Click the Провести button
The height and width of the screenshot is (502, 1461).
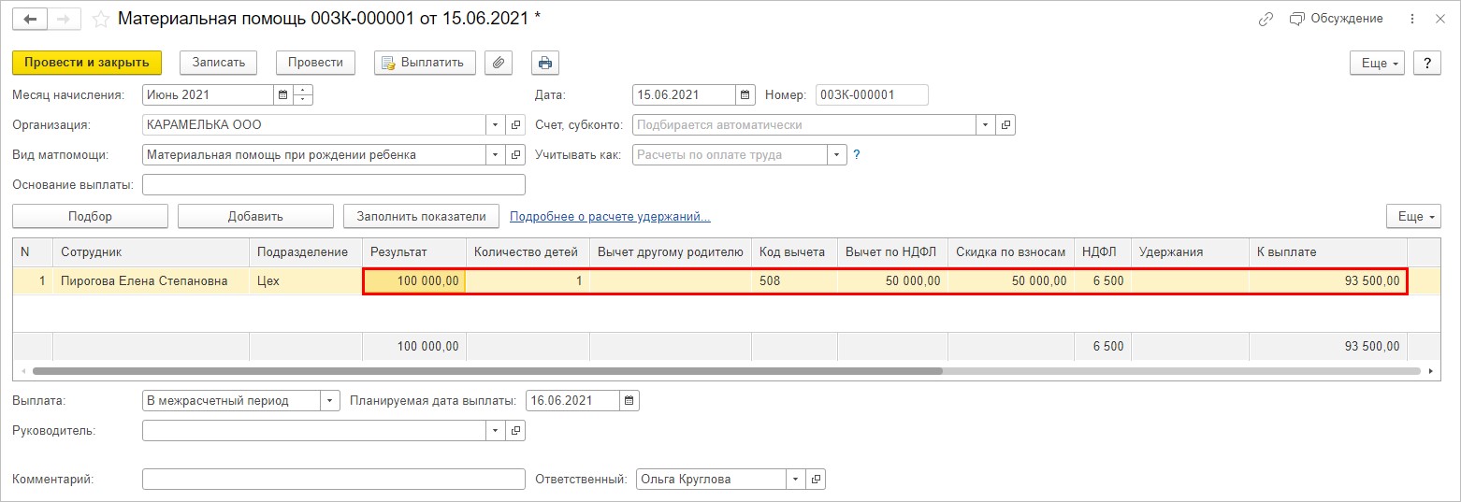315,63
